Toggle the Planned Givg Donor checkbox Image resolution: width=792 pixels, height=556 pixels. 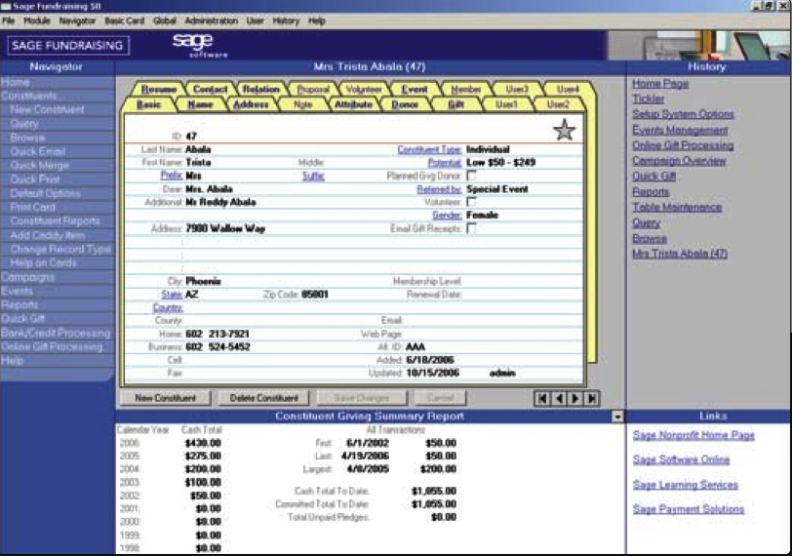click(x=471, y=176)
